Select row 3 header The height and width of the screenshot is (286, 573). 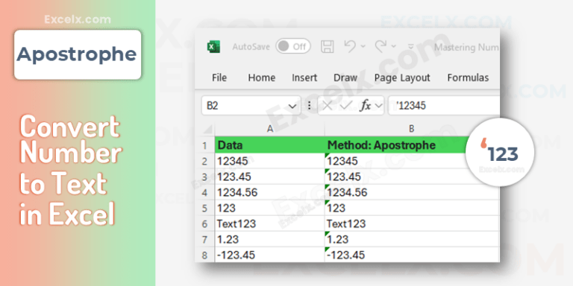point(204,177)
